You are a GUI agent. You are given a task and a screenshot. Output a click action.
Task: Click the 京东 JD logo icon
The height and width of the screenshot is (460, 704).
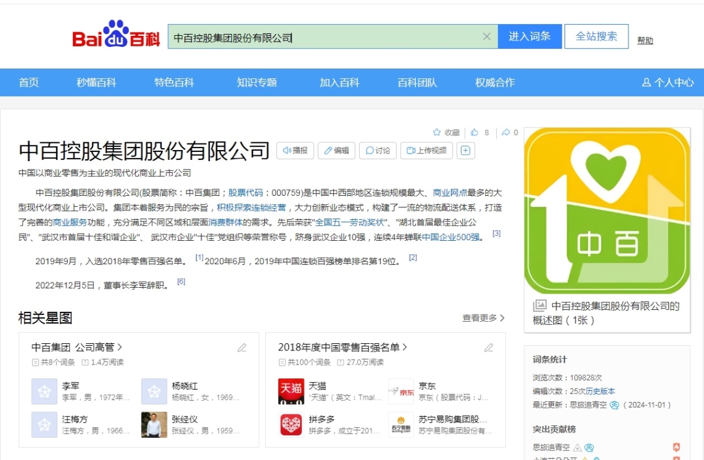click(401, 391)
